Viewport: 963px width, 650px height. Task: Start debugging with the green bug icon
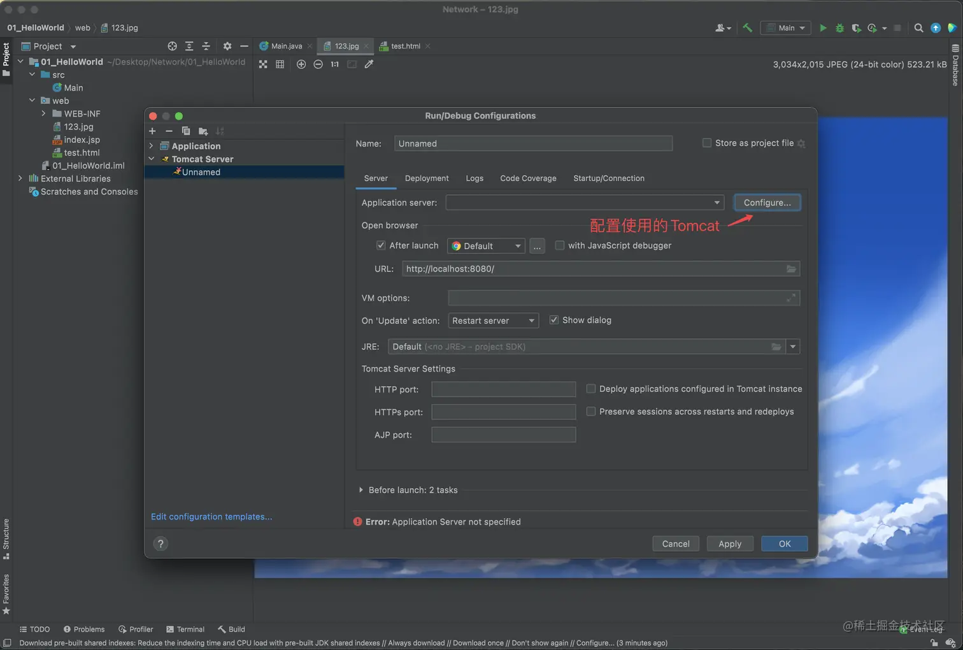click(x=839, y=28)
